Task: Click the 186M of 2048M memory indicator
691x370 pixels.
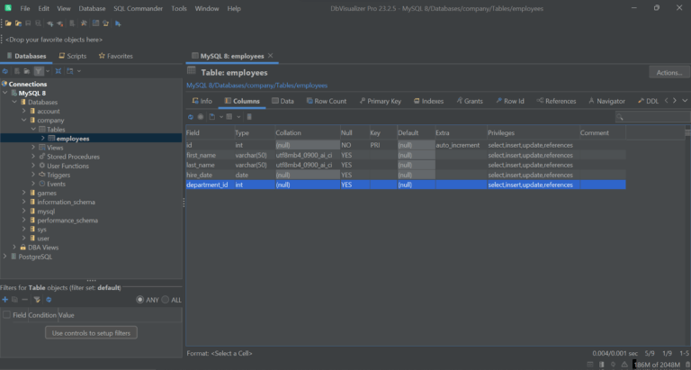Action: tap(659, 365)
